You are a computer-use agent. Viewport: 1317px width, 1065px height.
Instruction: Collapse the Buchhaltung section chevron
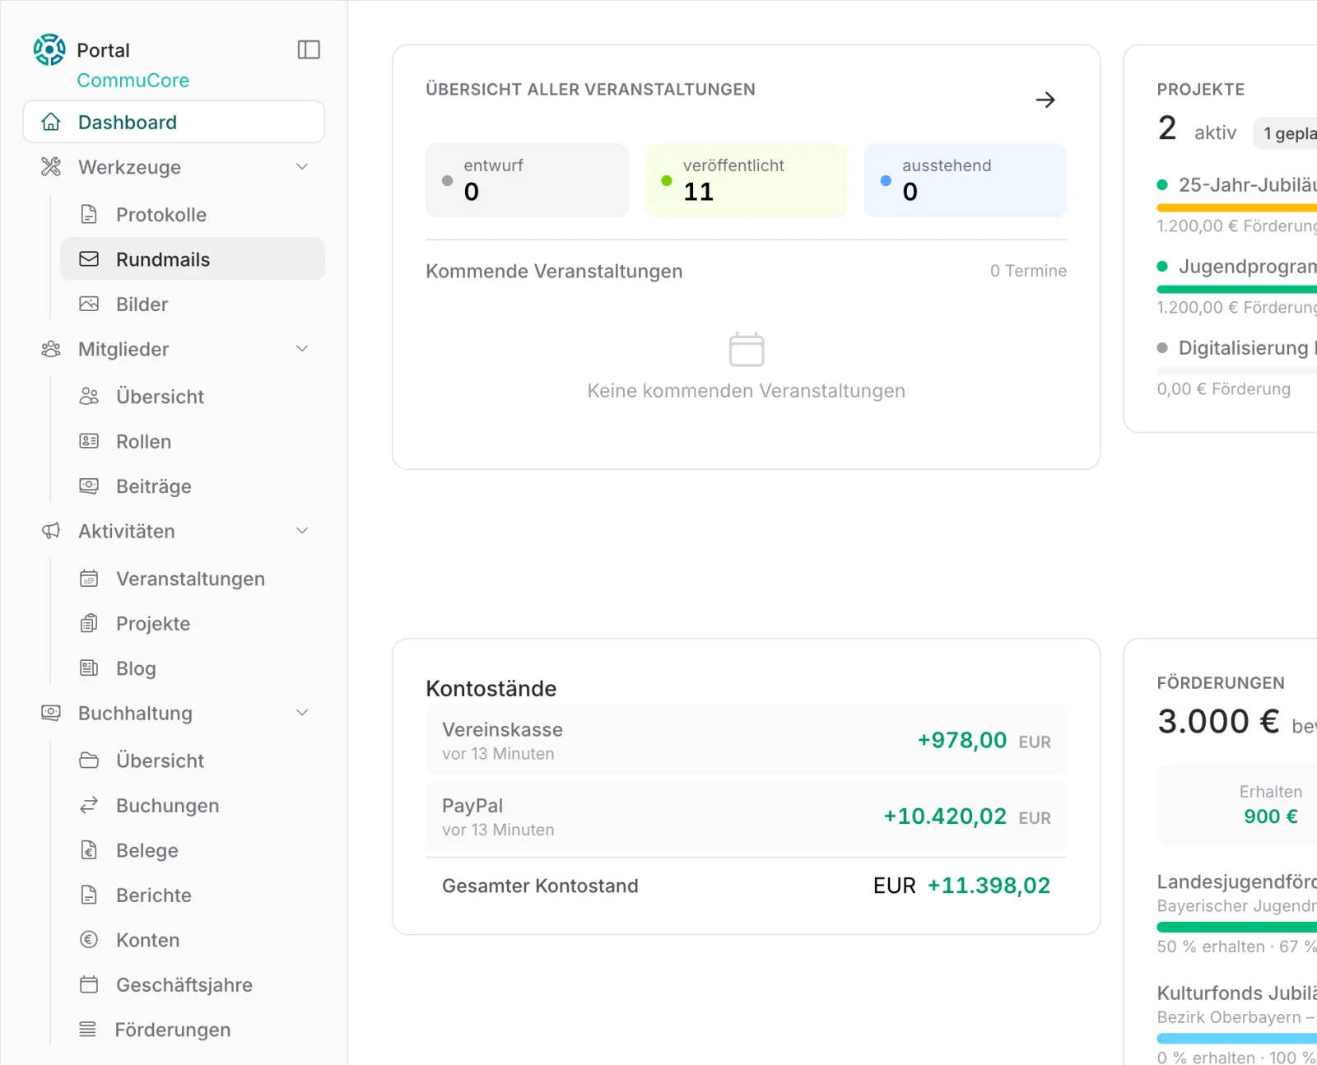point(302,713)
